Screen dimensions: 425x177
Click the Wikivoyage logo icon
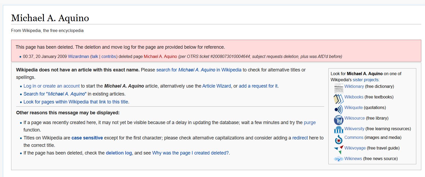click(338, 149)
